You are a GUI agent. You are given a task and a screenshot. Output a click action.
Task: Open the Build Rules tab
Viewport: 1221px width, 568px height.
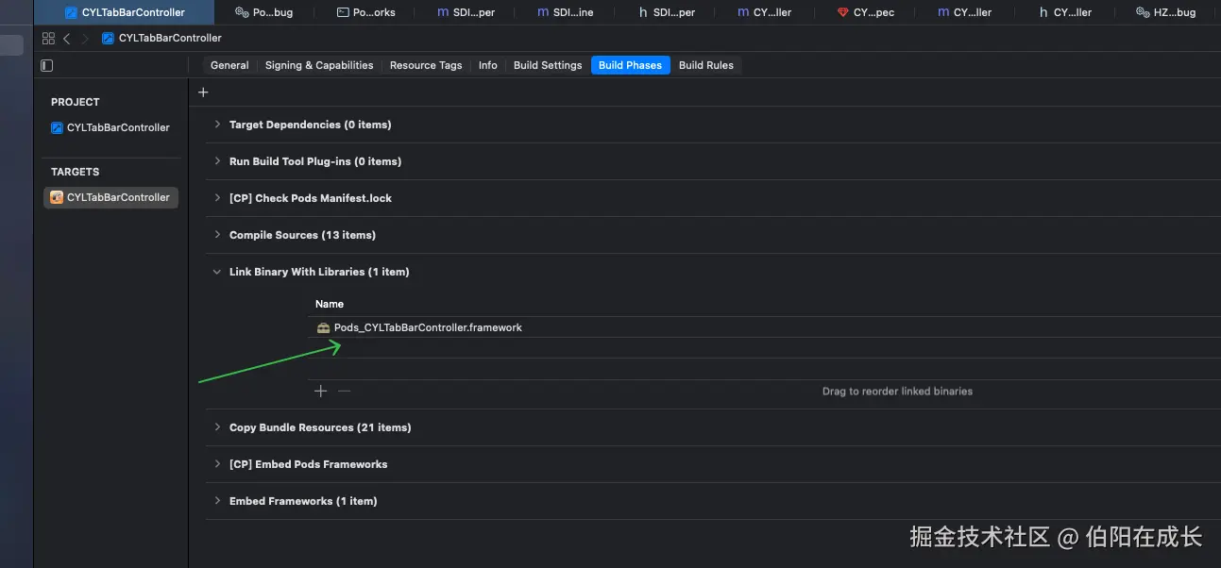(706, 65)
